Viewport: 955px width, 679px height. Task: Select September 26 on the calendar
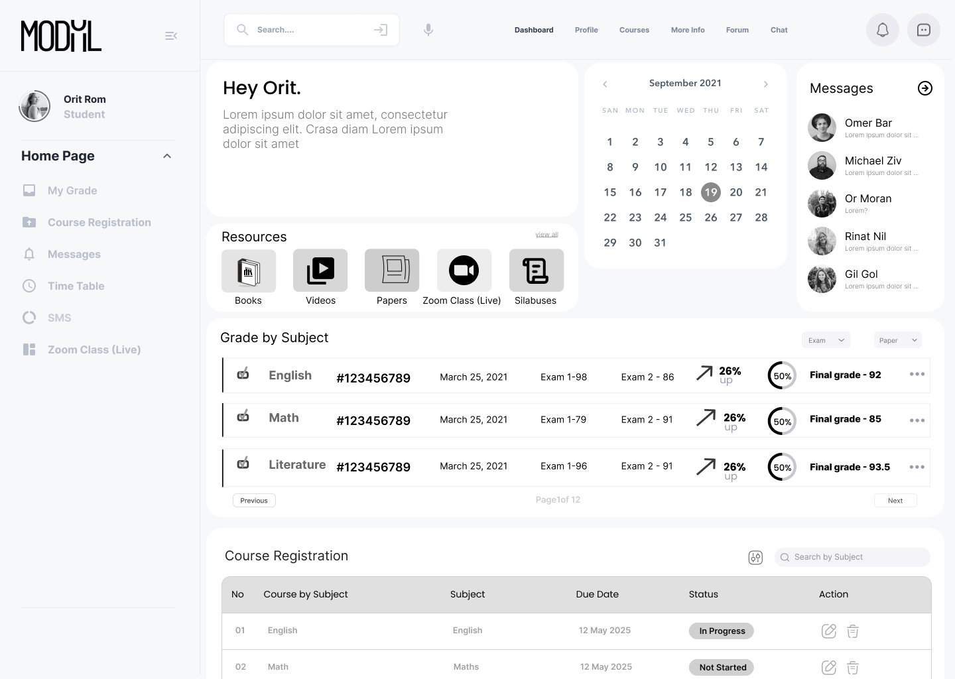(x=710, y=217)
